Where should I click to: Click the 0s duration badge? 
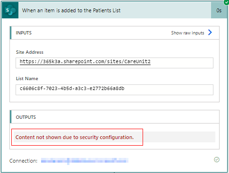[x=219, y=10]
